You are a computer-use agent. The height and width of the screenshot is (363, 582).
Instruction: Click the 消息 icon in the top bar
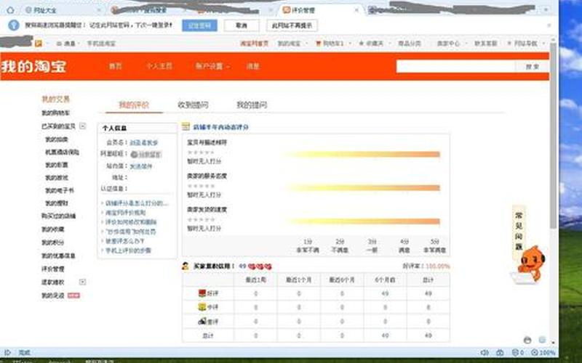pyautogui.click(x=59, y=44)
